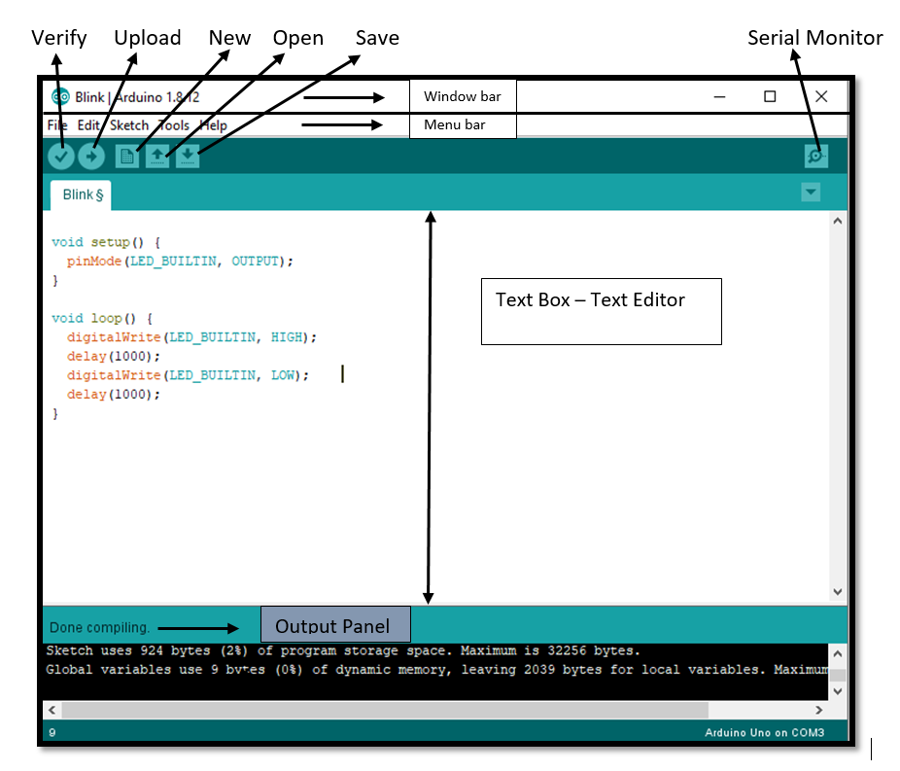The height and width of the screenshot is (771, 900).
Task: Click the 'digitalWrite(LED_BUILTIN, HIGH);' line
Action: [x=191, y=337]
